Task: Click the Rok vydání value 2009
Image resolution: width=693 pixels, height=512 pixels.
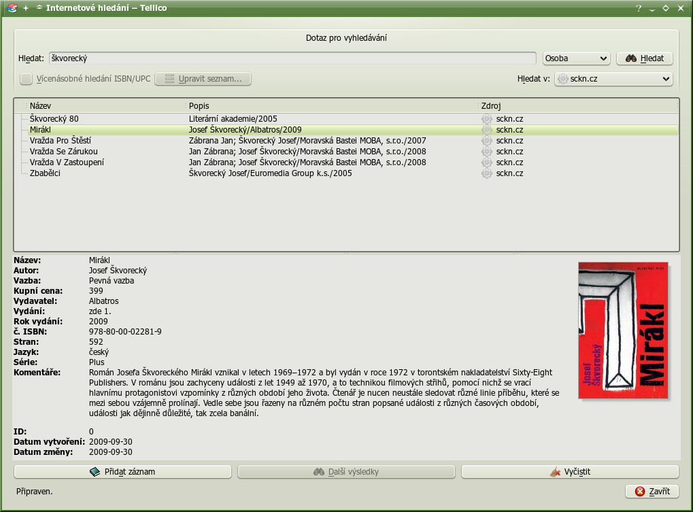Action: [98, 322]
